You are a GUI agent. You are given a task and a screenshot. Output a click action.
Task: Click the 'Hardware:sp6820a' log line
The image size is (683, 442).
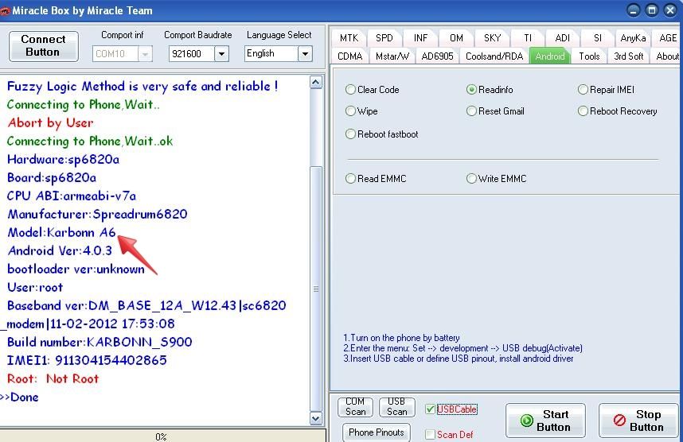pyautogui.click(x=63, y=160)
